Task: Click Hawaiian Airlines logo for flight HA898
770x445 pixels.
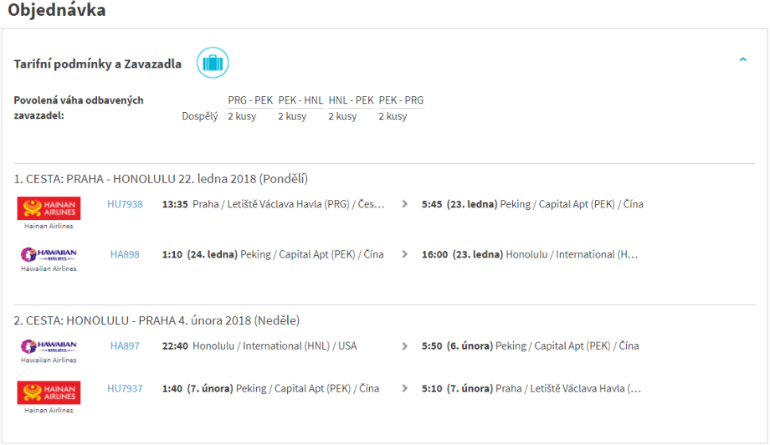Action: coord(49,255)
